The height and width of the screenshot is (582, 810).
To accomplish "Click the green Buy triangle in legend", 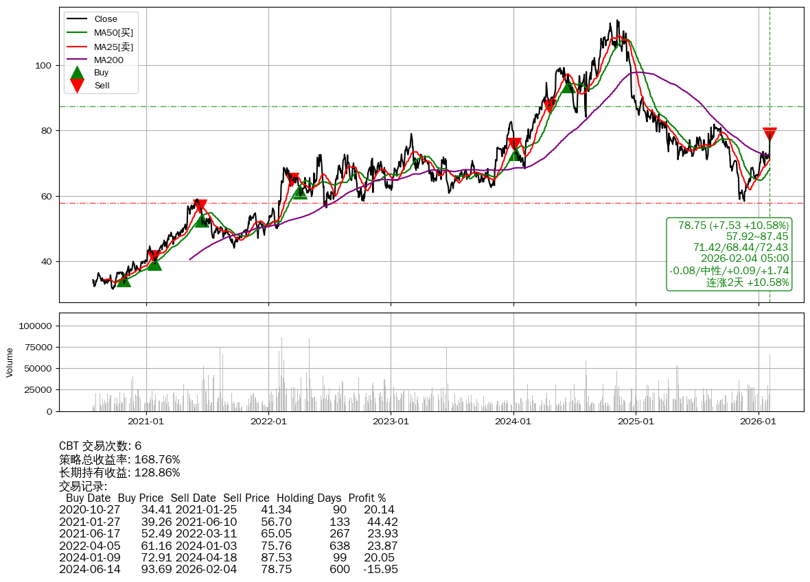I will pyautogui.click(x=78, y=73).
